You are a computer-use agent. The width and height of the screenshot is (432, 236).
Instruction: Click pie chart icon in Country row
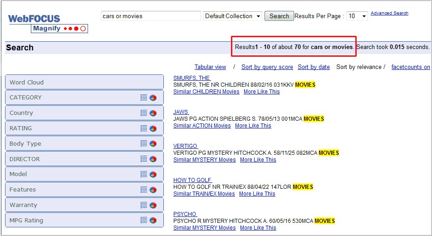pyautogui.click(x=153, y=113)
